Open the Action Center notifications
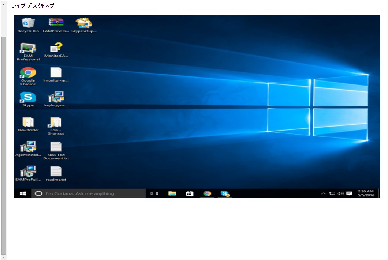Viewport: 388px width, 260px height. click(350, 193)
